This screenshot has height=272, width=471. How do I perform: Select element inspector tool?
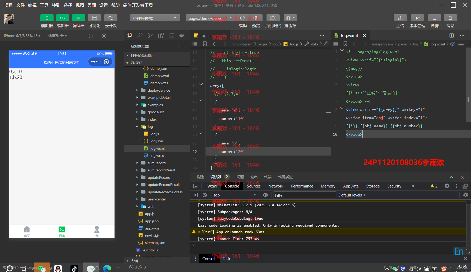tap(196, 186)
